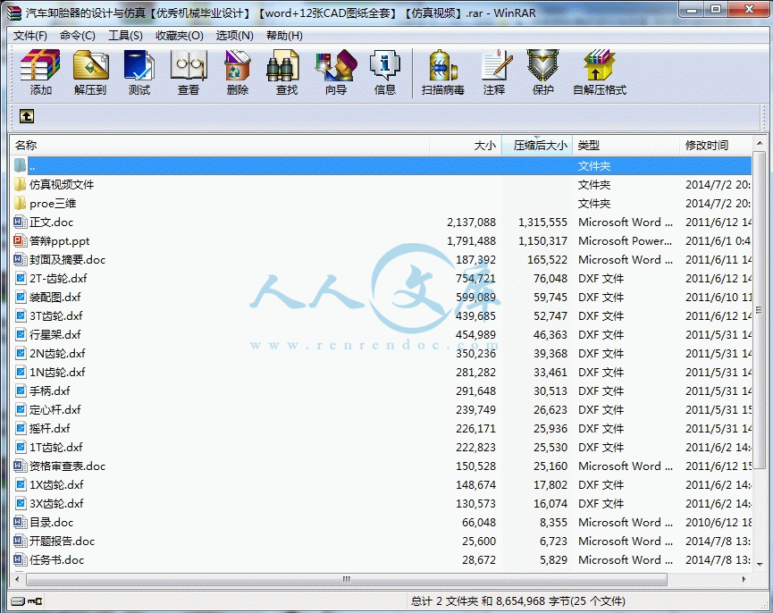Select file 资格审查表.doc
Viewport: 773px width, 613px height.
click(68, 466)
